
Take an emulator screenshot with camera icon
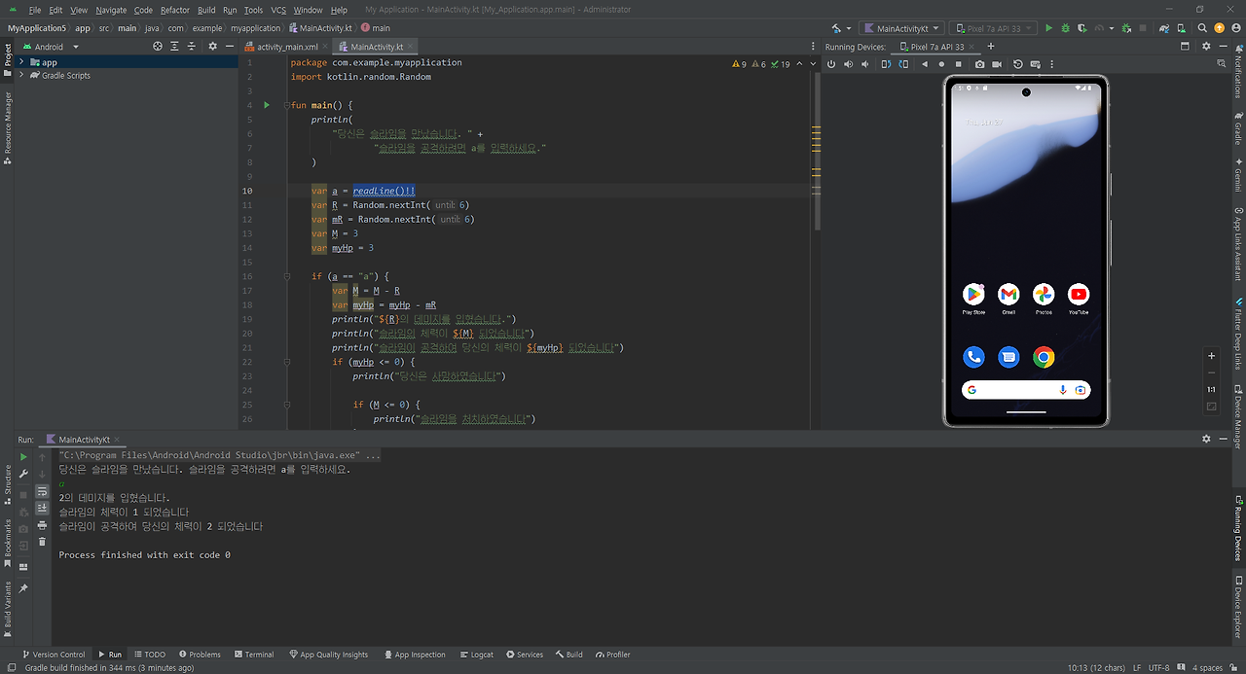click(x=979, y=64)
